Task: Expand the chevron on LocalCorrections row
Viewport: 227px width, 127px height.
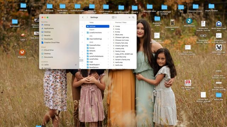Action: [x=108, y=33]
